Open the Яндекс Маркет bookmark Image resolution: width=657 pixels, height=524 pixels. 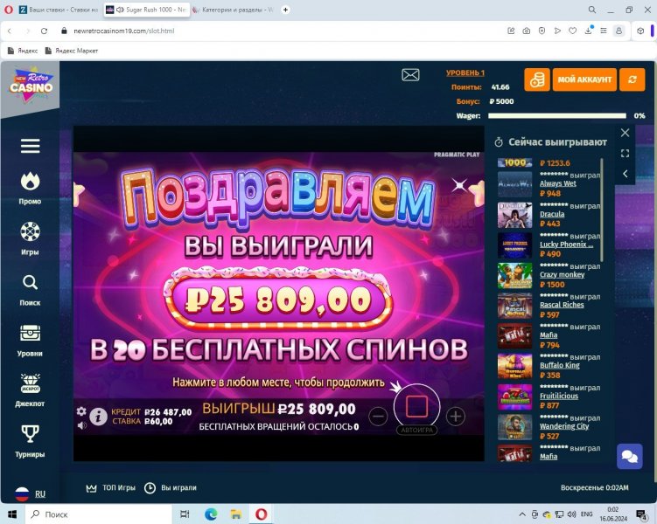(x=71, y=51)
